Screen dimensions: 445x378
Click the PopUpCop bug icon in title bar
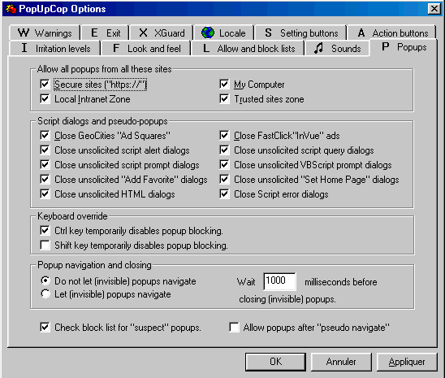pyautogui.click(x=11, y=9)
